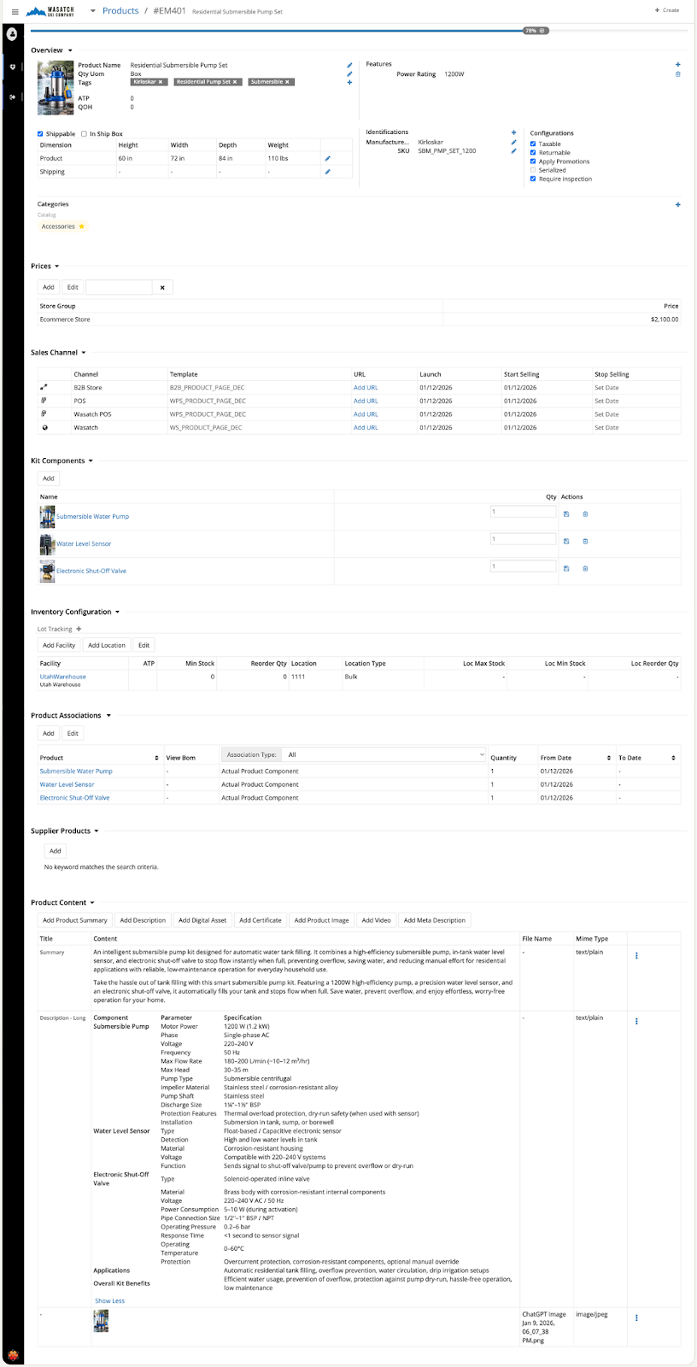This screenshot has height=1367, width=697.
Task: Open the Association Type dropdown
Action: [384, 754]
